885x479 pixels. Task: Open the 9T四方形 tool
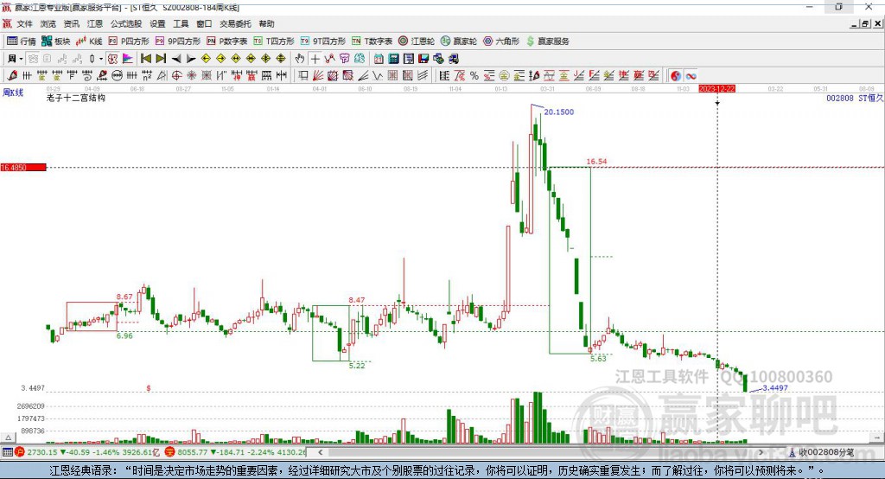(x=323, y=42)
